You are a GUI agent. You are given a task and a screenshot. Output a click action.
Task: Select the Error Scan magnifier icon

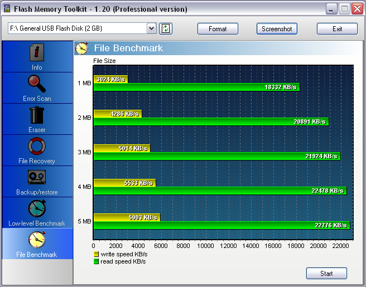coord(37,84)
